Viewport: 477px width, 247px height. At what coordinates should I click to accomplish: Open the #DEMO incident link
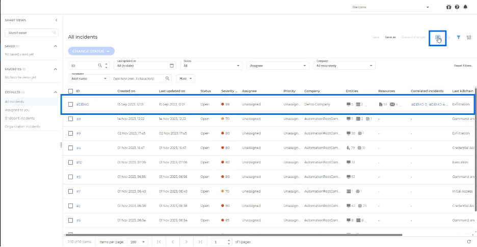click(x=83, y=104)
